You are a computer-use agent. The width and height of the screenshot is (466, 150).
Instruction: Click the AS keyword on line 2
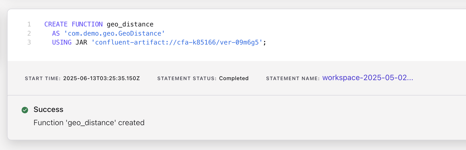pos(56,33)
